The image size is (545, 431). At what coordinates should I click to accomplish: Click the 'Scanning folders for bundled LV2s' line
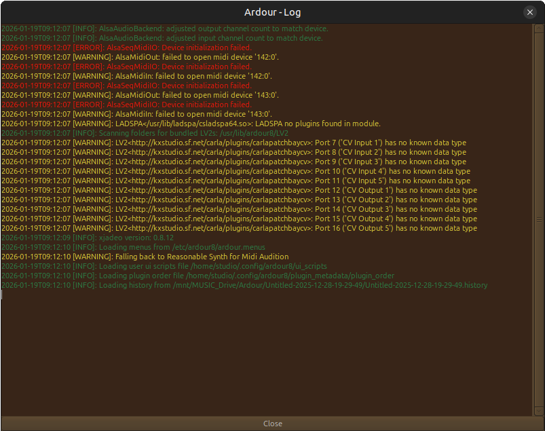145,134
